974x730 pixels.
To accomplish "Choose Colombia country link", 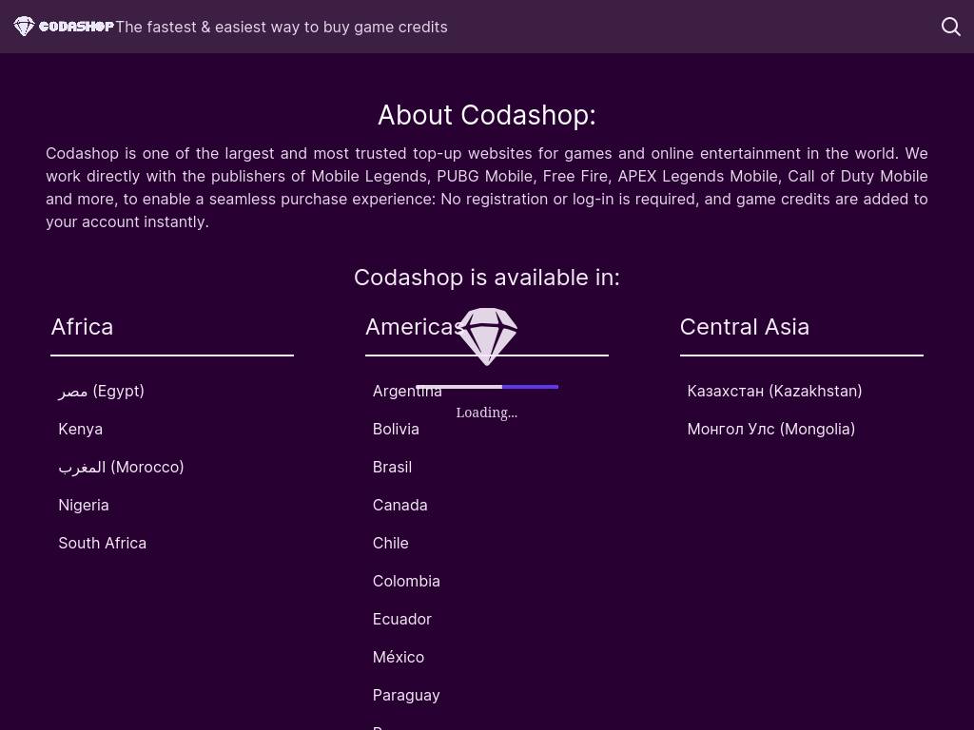I will (406, 581).
